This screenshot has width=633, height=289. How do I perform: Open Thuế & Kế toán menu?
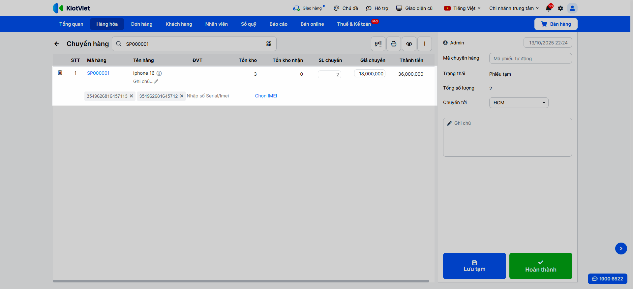click(x=354, y=24)
